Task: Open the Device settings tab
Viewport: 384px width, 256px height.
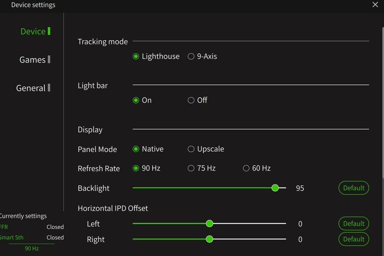Action: point(33,31)
